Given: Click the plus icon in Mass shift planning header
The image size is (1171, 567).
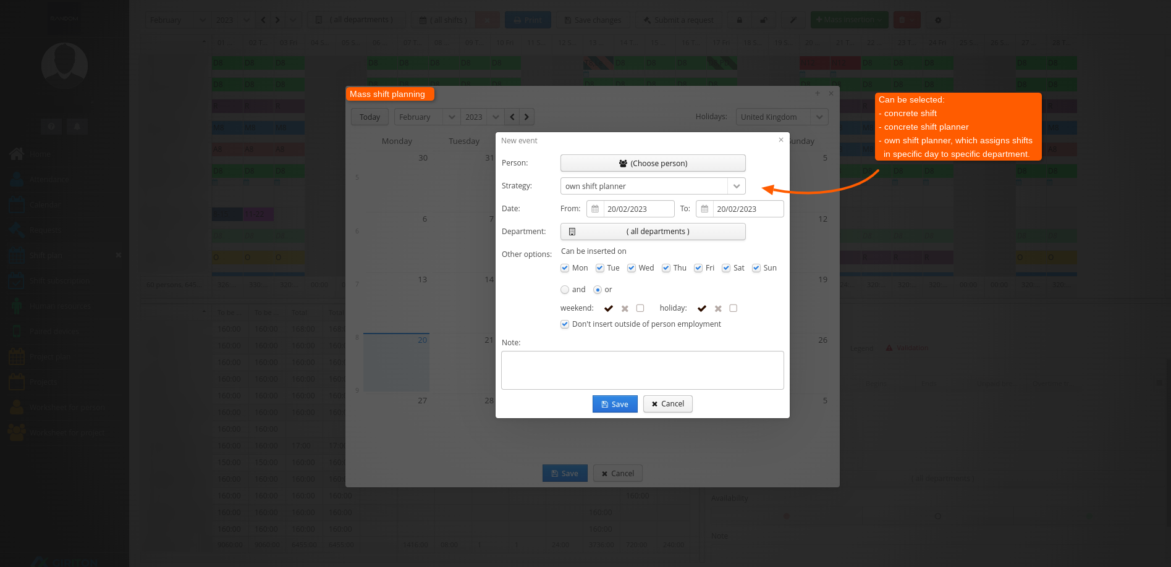Looking at the screenshot, I should click(817, 93).
